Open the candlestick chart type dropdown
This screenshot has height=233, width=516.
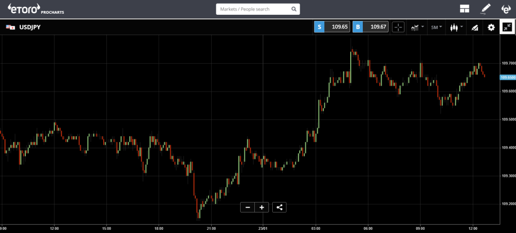[456, 27]
